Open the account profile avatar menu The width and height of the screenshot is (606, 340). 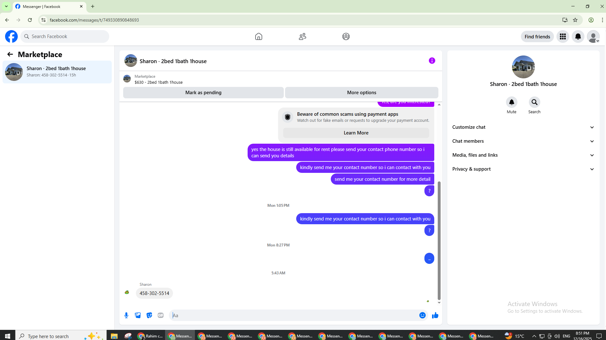[x=593, y=36]
